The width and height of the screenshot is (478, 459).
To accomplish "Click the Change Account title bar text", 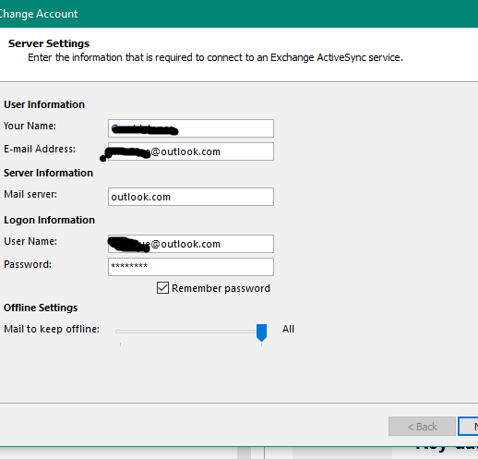I will pos(39,14).
